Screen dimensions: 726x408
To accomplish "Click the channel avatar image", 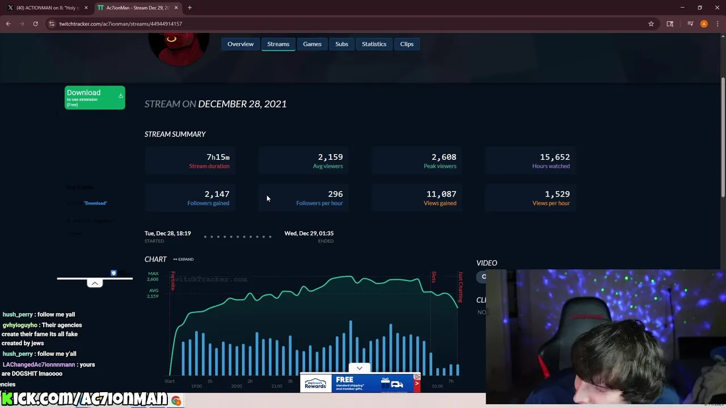I will (x=179, y=50).
